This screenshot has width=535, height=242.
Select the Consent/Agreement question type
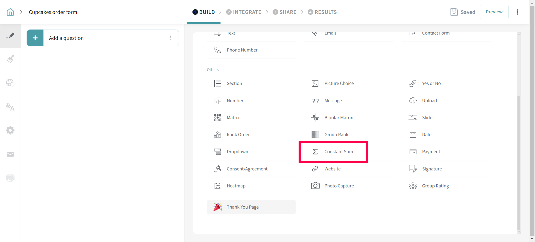point(247,169)
